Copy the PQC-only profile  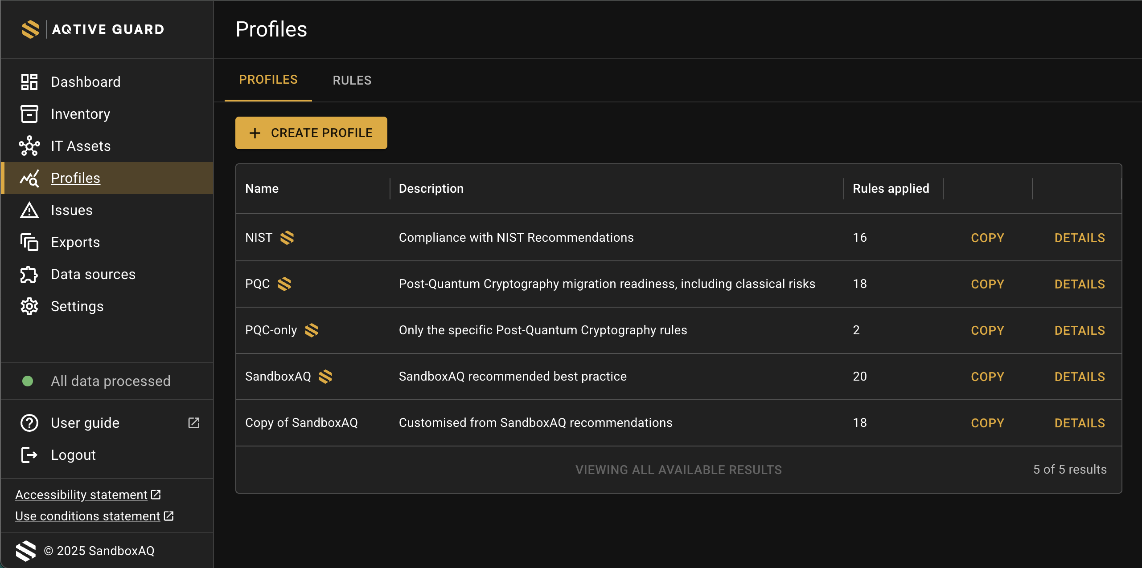pyautogui.click(x=987, y=330)
